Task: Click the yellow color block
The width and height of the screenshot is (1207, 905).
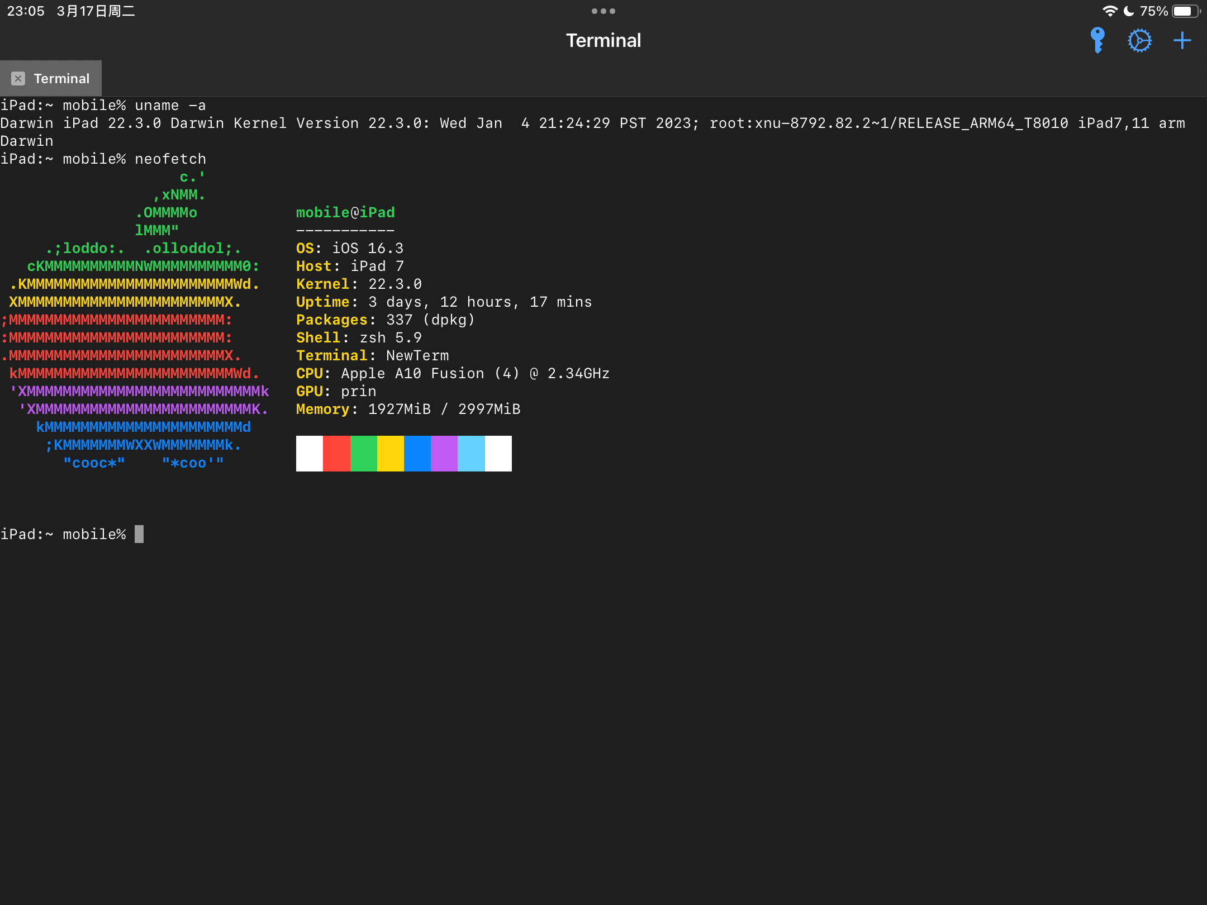Action: [390, 454]
